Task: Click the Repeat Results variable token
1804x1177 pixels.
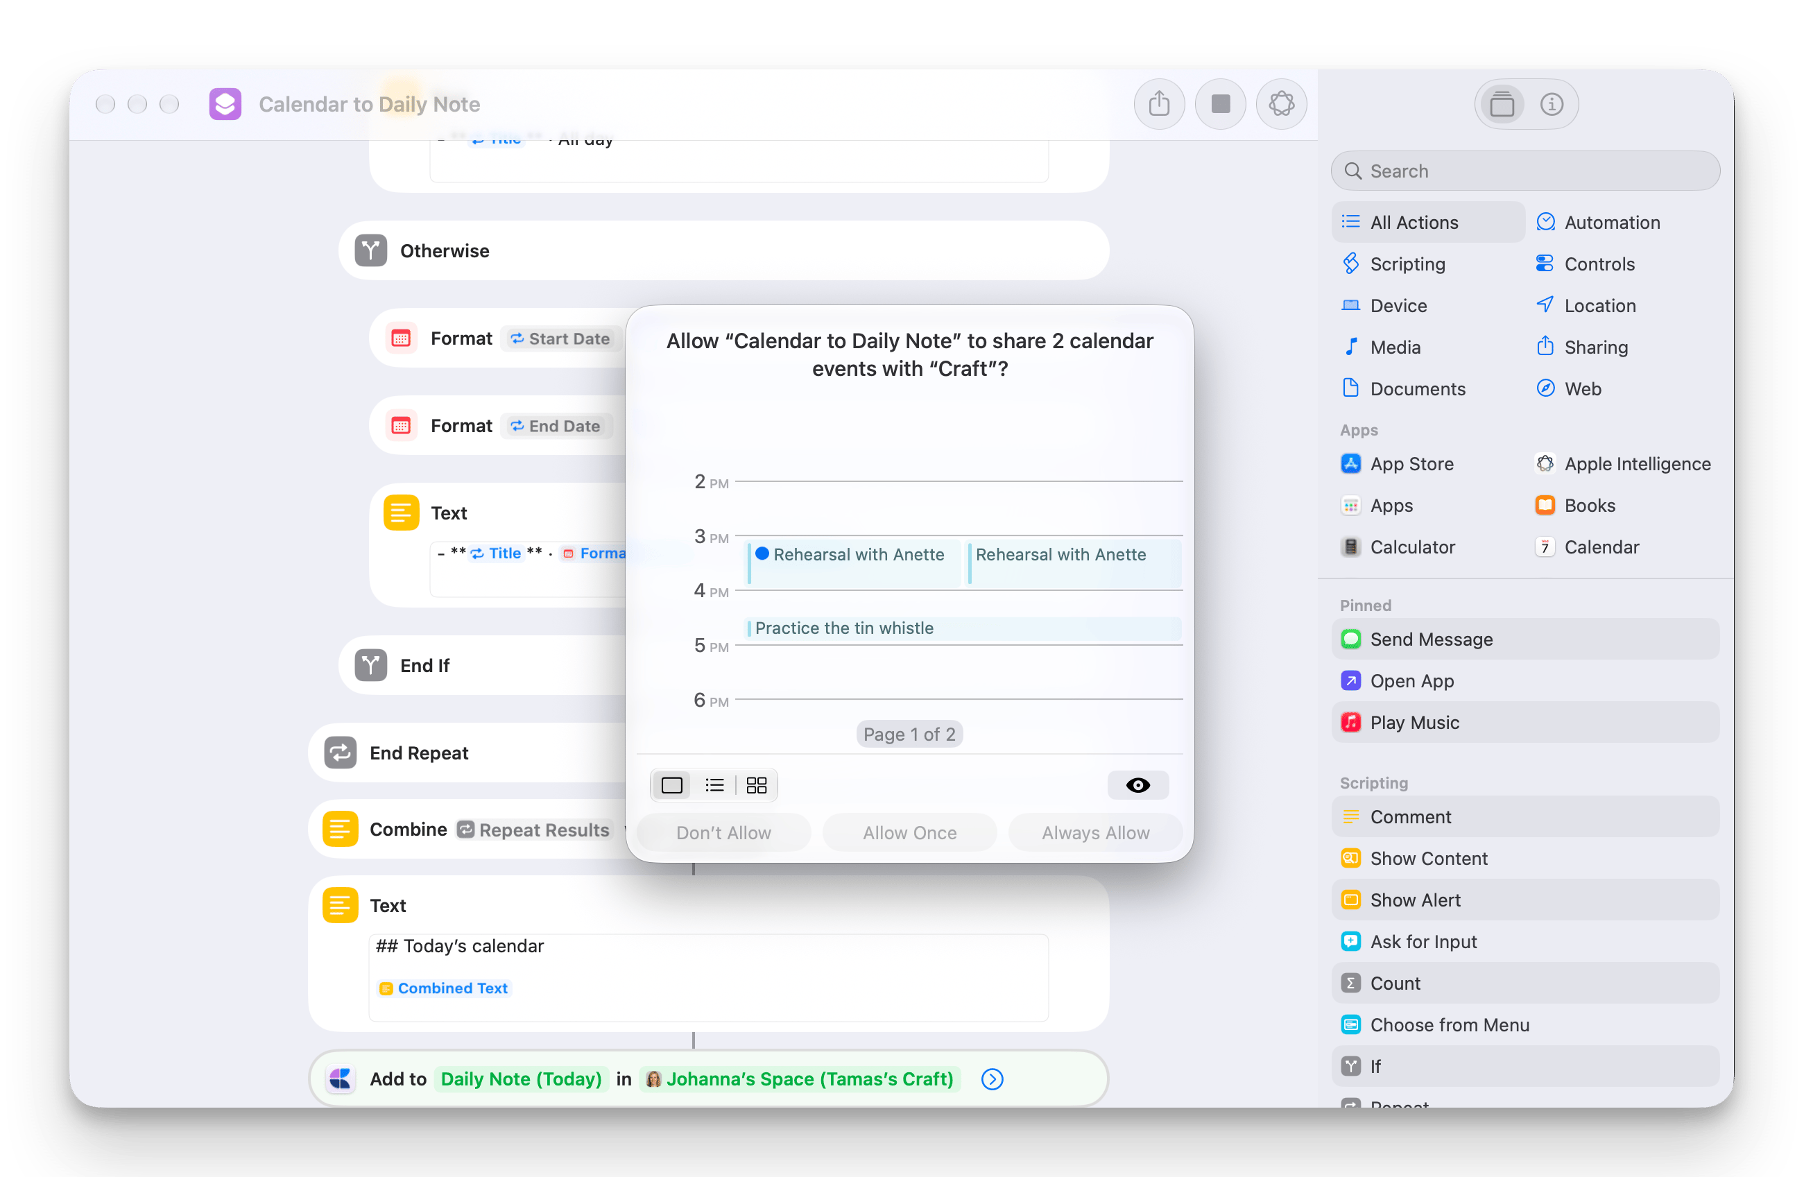Action: 533,830
